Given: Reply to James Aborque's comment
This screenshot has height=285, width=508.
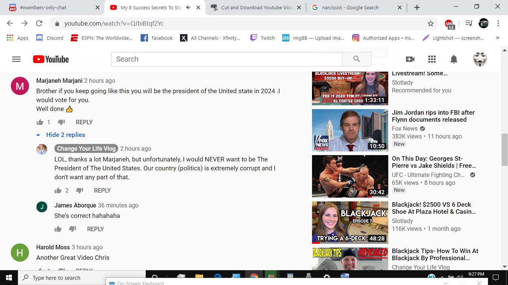Looking at the screenshot, I should click(x=95, y=229).
